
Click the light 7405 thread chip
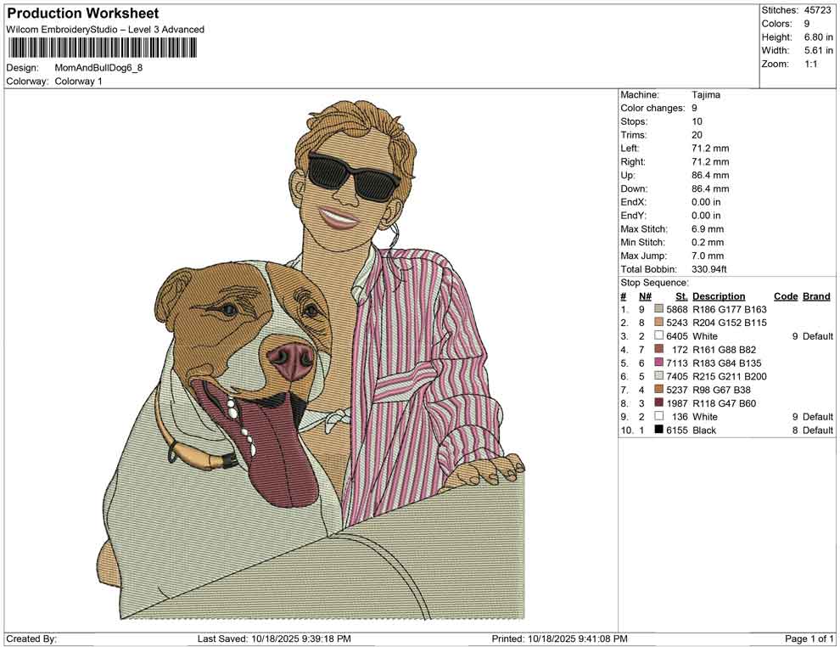[x=658, y=376]
